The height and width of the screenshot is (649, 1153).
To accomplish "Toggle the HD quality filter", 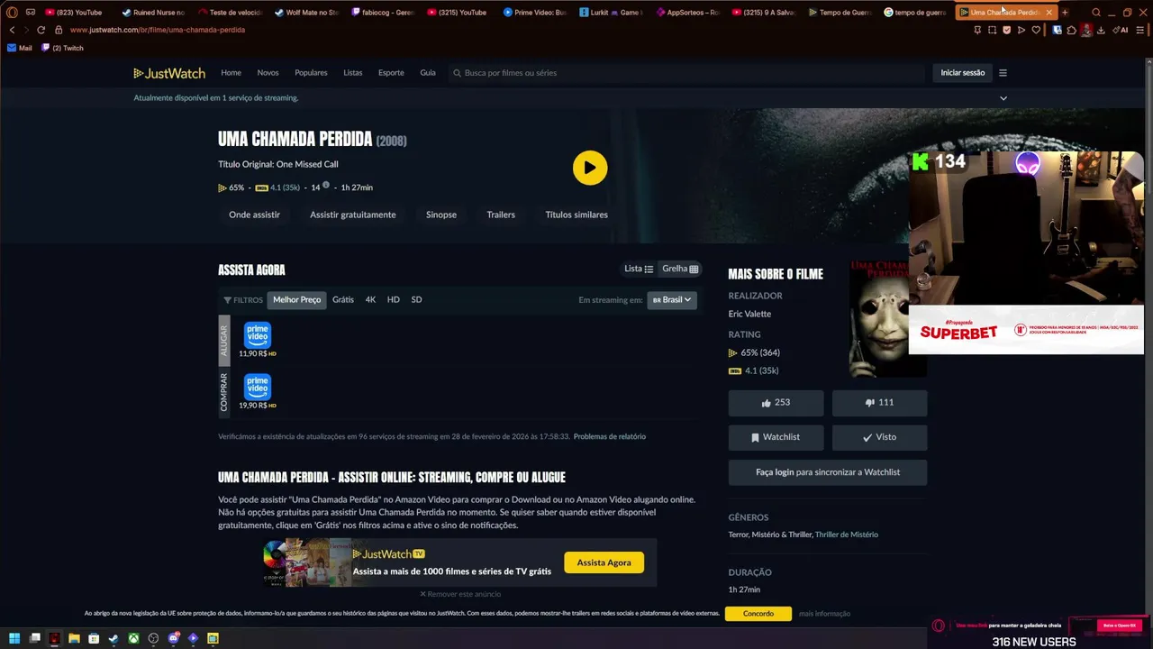I will 394,300.
